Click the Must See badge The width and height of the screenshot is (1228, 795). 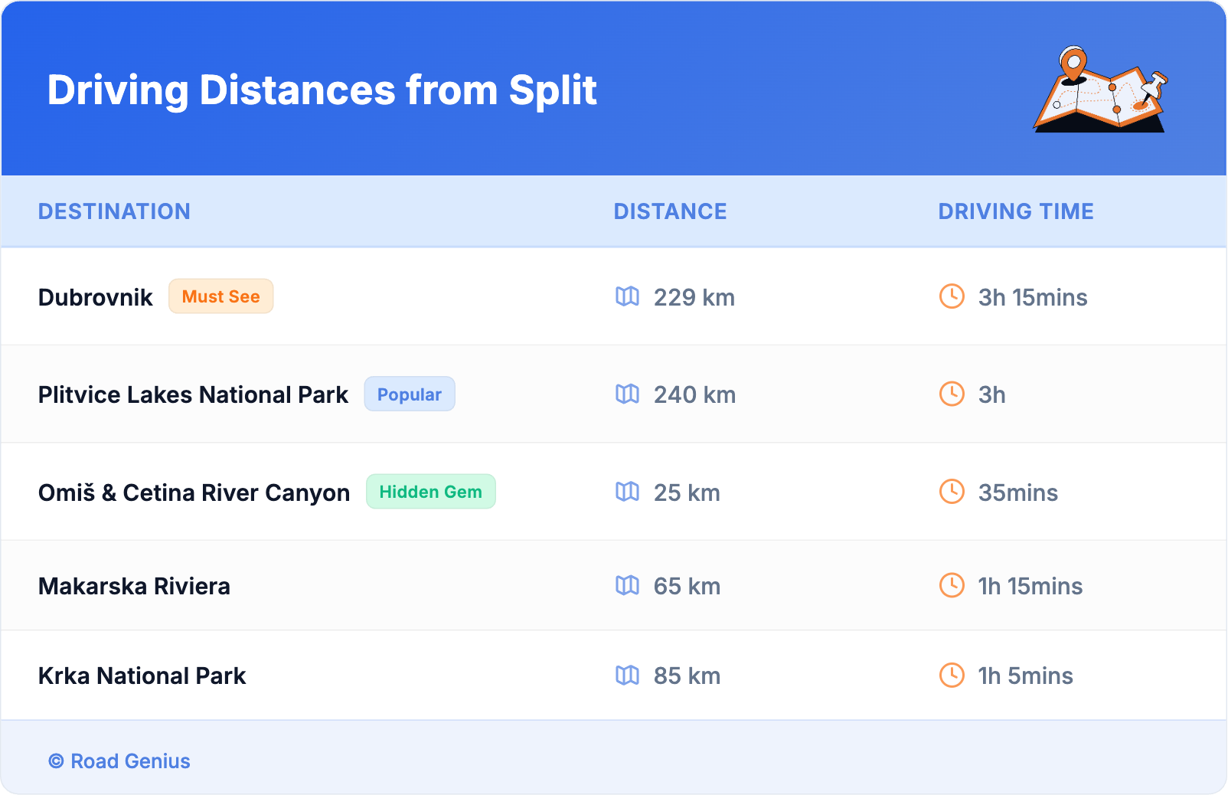[220, 296]
